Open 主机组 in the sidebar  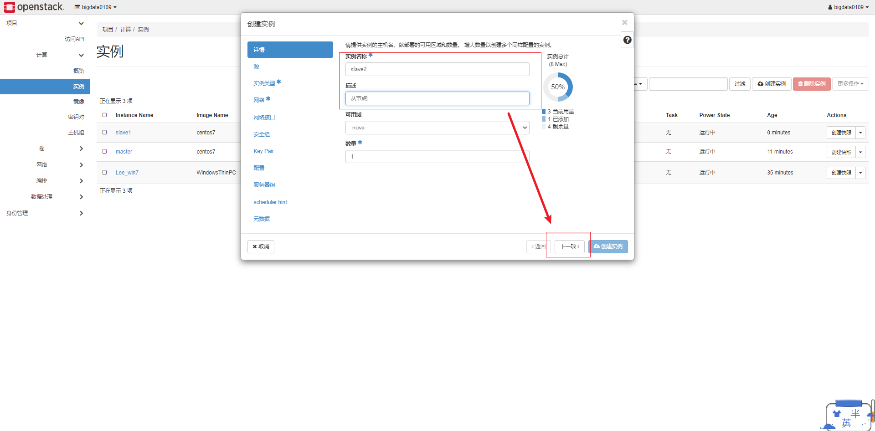pyautogui.click(x=76, y=133)
